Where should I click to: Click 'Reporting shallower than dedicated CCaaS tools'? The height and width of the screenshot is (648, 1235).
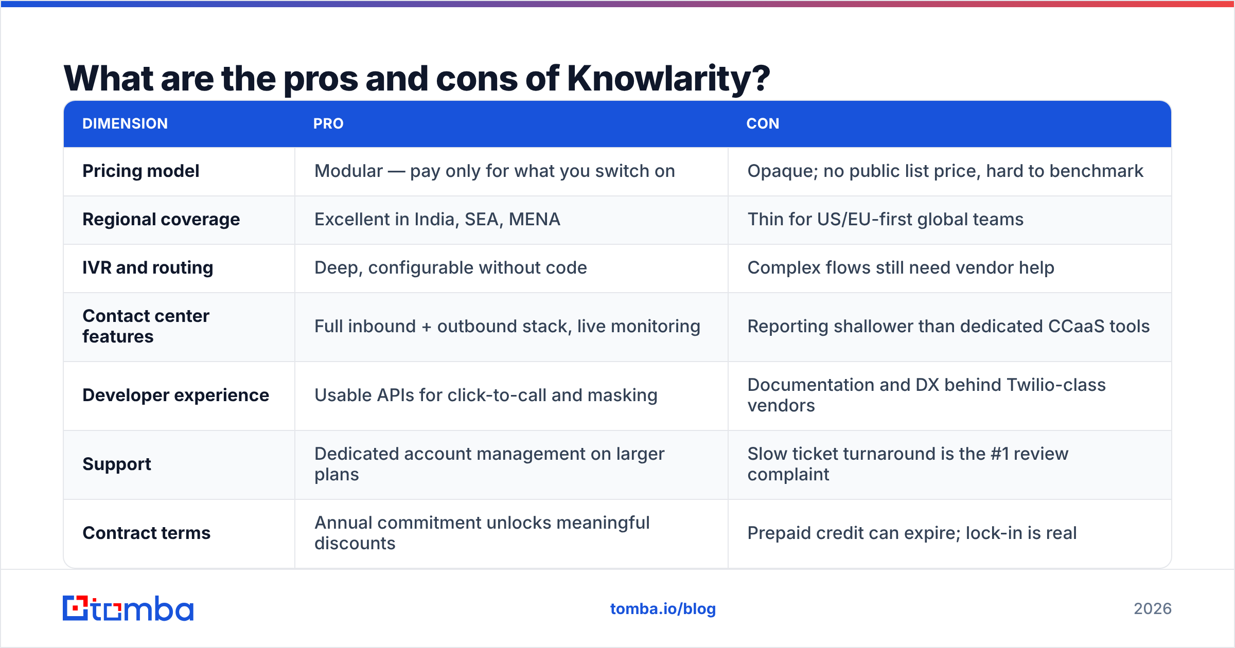coord(948,326)
